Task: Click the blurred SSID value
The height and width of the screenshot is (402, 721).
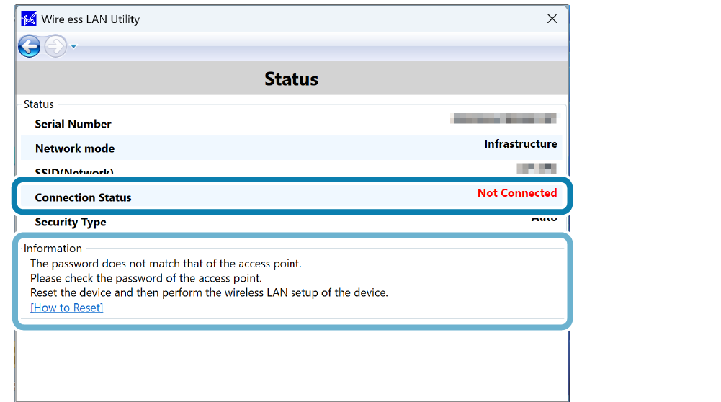Action: coord(536,168)
